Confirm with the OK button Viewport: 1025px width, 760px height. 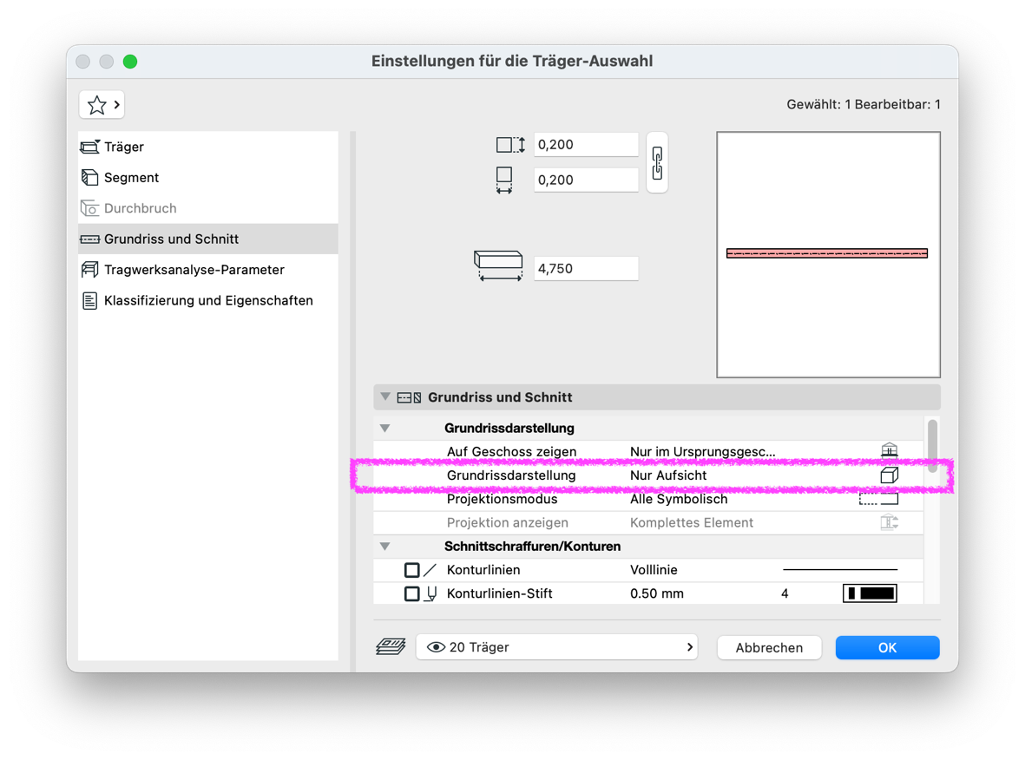(x=887, y=647)
